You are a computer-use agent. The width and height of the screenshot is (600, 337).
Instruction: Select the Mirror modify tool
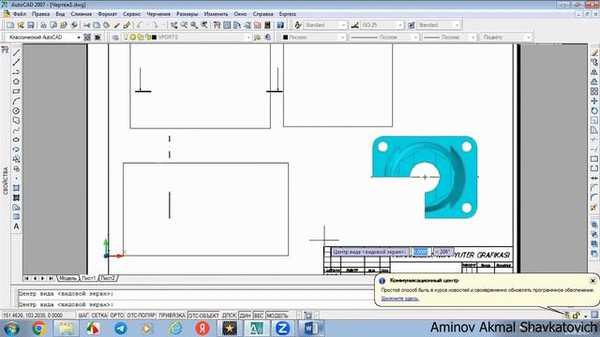coord(593,72)
